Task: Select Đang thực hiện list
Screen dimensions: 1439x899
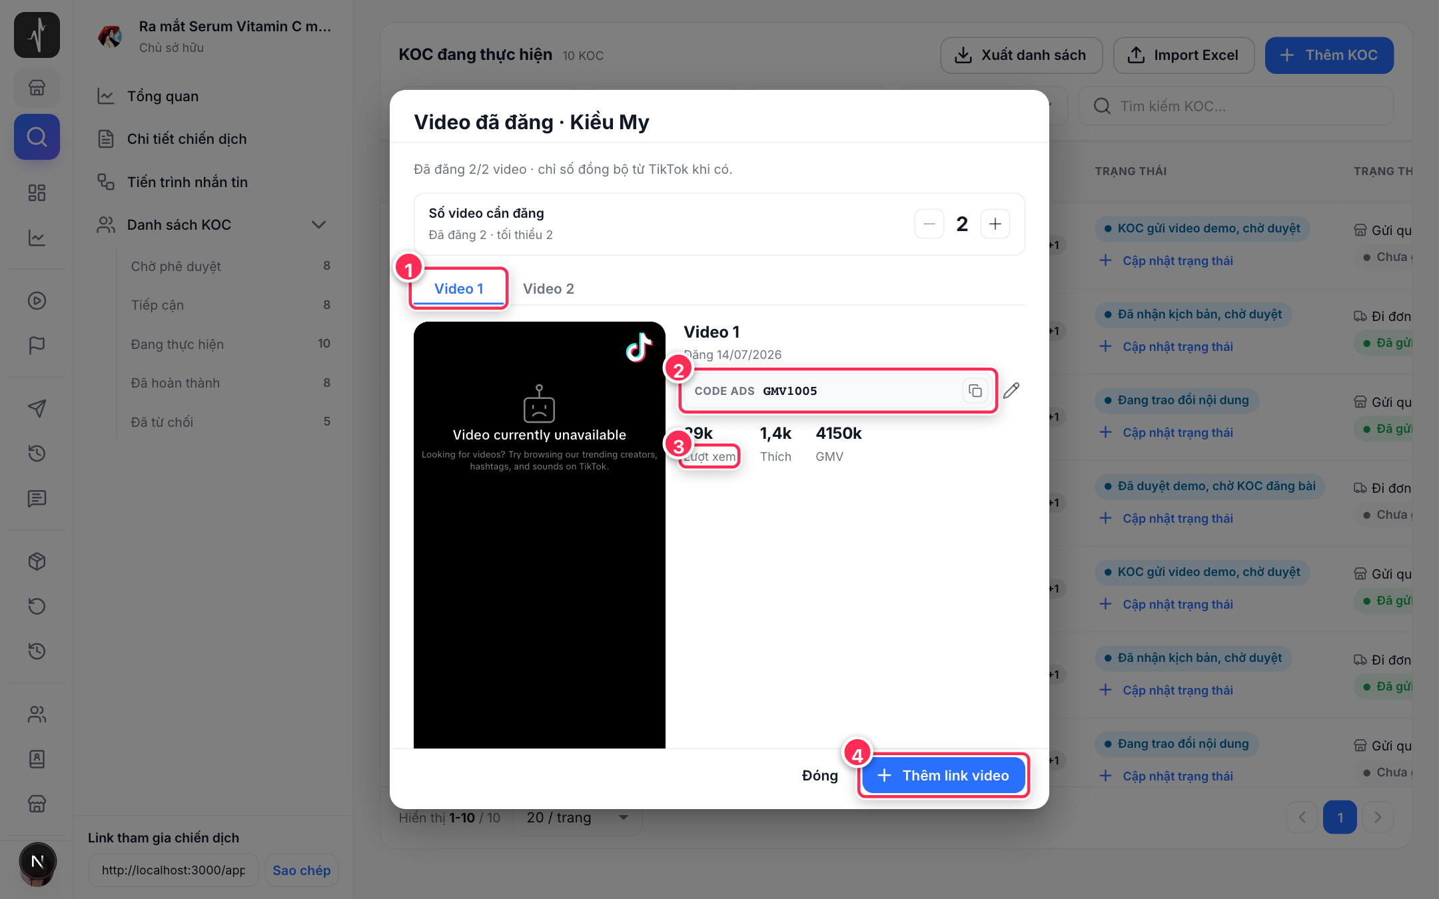Action: (231, 344)
